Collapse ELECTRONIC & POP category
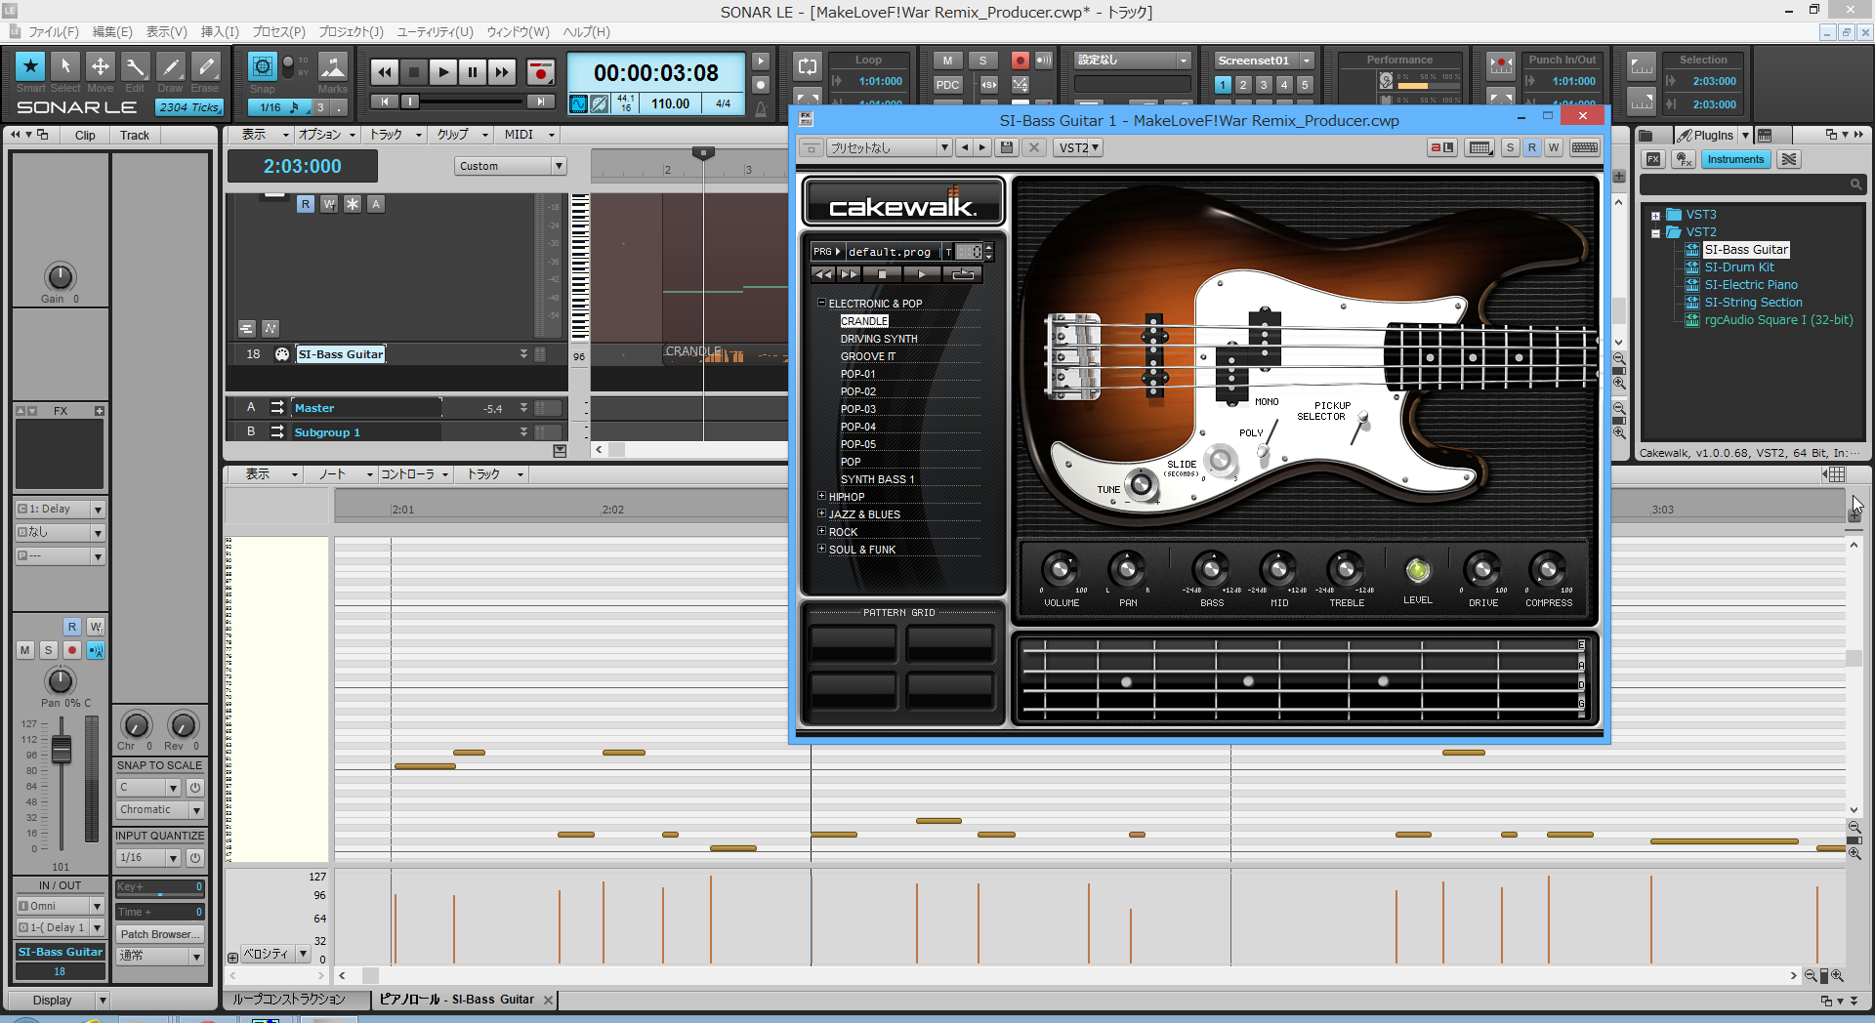This screenshot has height=1023, width=1875. click(x=821, y=303)
